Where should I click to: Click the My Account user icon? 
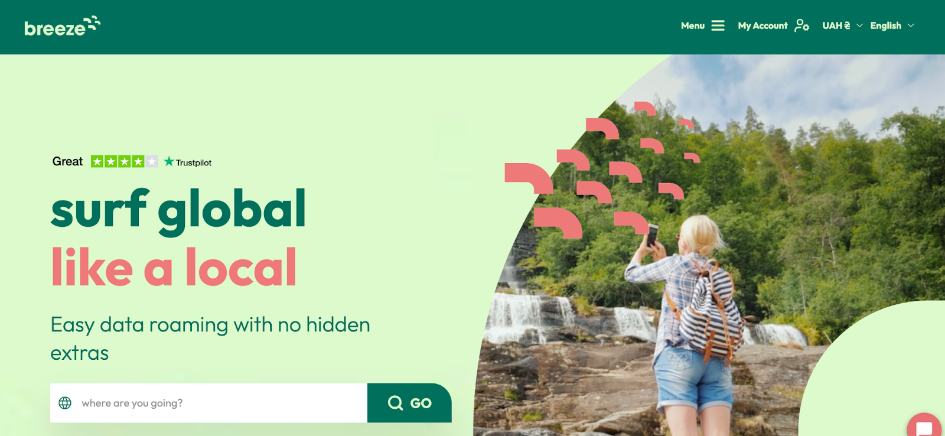click(801, 25)
